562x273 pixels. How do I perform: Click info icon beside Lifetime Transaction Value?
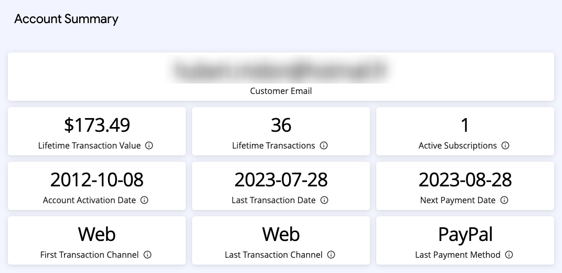pyautogui.click(x=149, y=145)
